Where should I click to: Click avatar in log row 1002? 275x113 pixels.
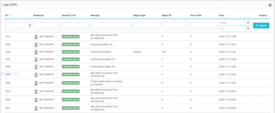pyautogui.click(x=36, y=100)
